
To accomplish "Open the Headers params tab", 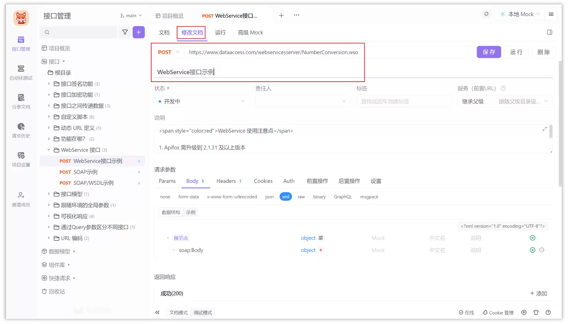I will [229, 181].
